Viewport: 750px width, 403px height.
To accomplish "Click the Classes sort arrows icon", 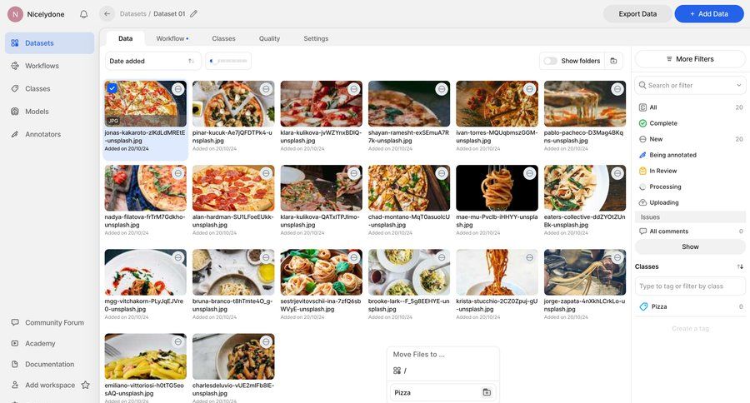I will tap(740, 266).
